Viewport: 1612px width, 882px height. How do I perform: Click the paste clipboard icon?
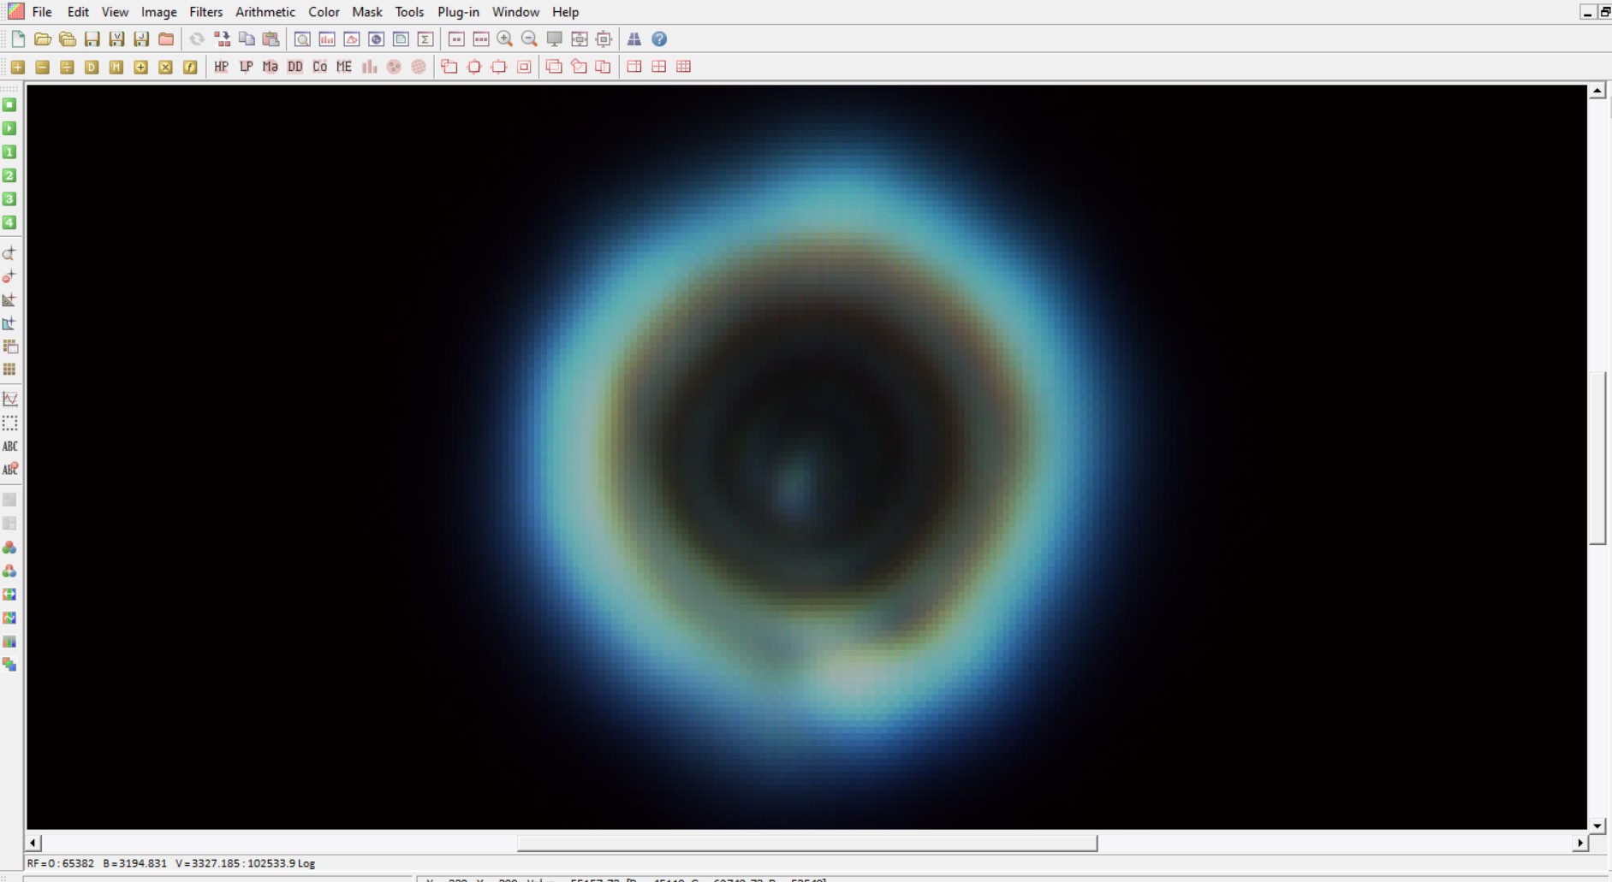coord(271,39)
